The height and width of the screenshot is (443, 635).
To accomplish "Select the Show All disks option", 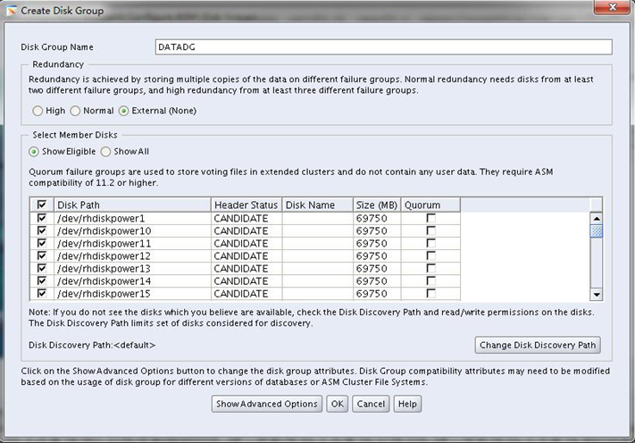I will click(106, 152).
